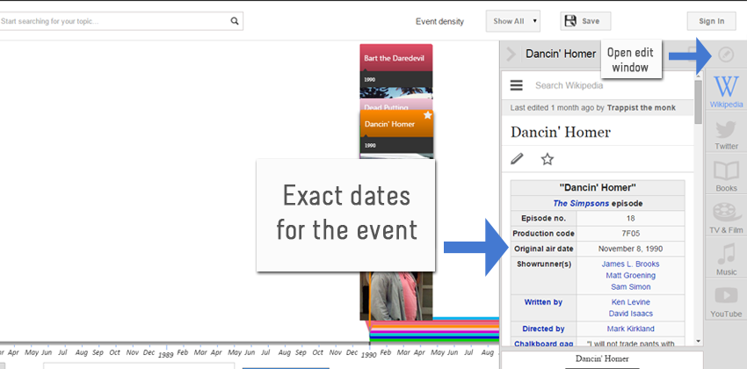Open the Wikipedia hamburger menu
The height and width of the screenshot is (369, 747).
tap(517, 85)
